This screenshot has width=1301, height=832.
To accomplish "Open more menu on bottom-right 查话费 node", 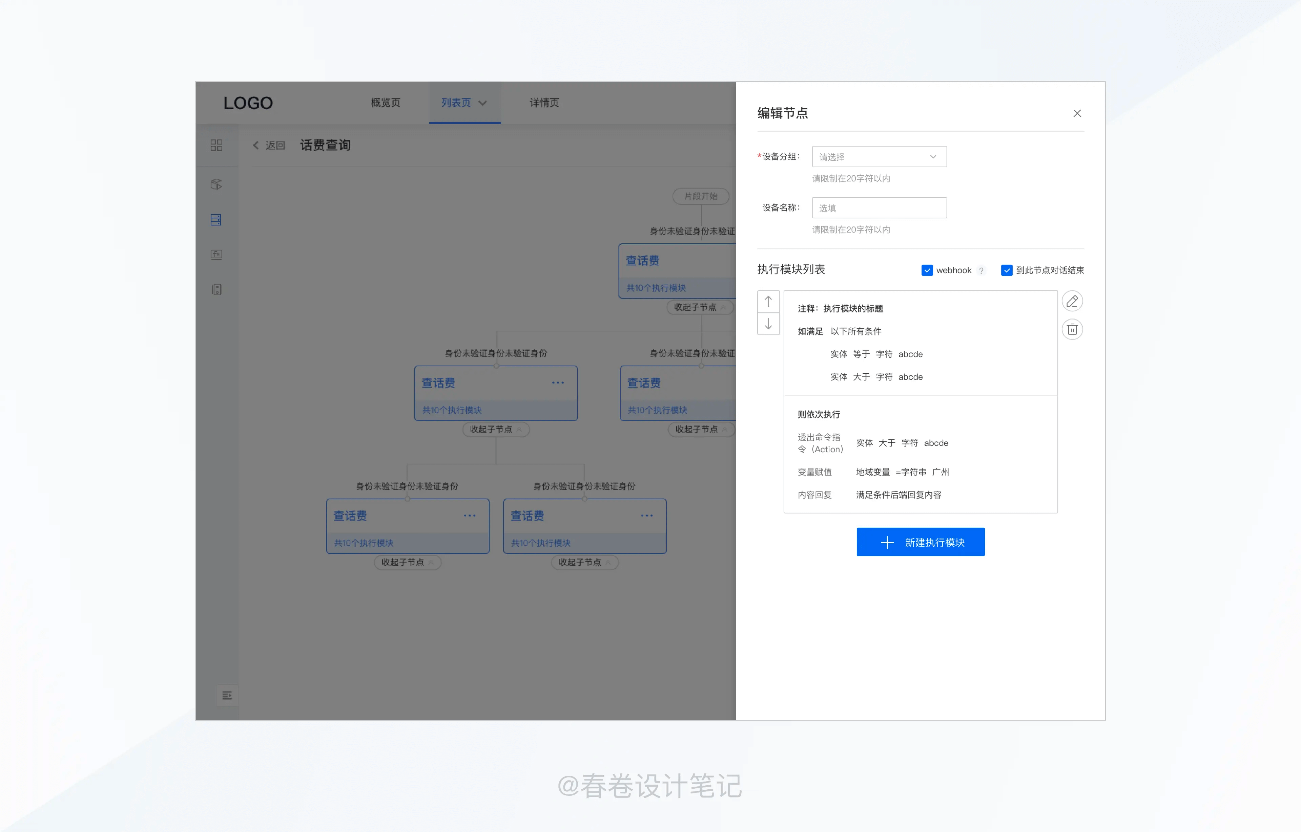I will click(647, 516).
